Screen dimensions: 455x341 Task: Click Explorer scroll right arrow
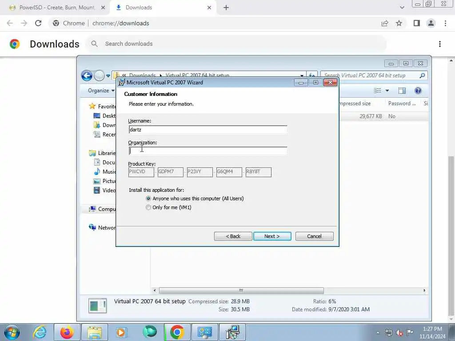pyautogui.click(x=424, y=290)
